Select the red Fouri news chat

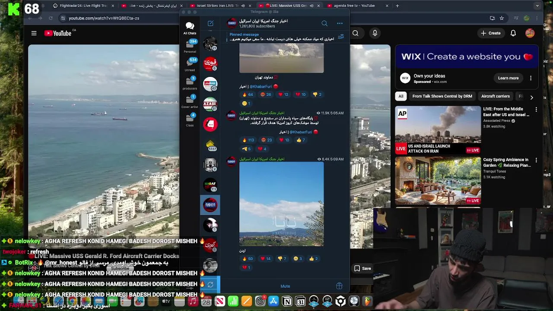pos(210,64)
